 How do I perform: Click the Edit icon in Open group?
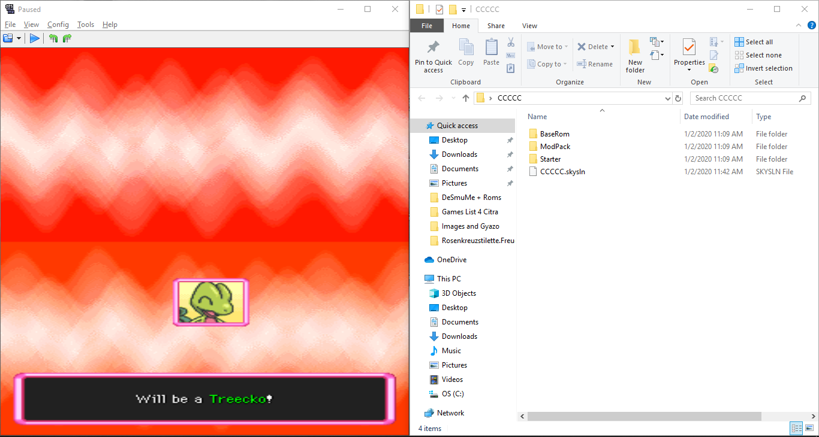713,55
